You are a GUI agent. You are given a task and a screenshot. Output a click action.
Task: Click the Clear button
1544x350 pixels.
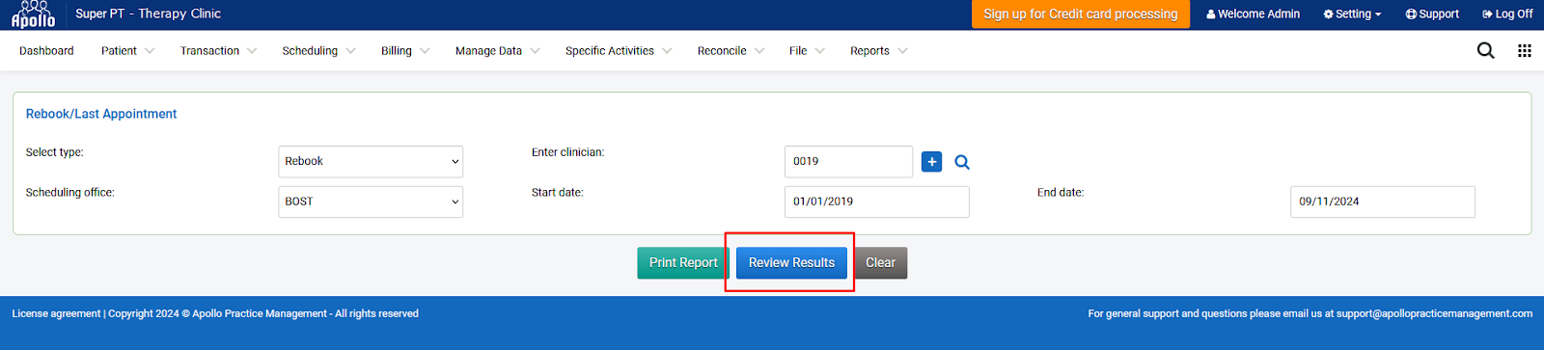click(880, 263)
